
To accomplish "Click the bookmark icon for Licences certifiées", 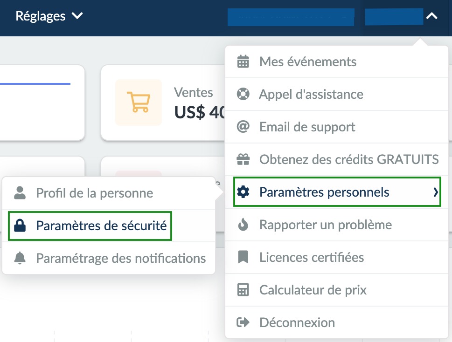I will tap(243, 257).
